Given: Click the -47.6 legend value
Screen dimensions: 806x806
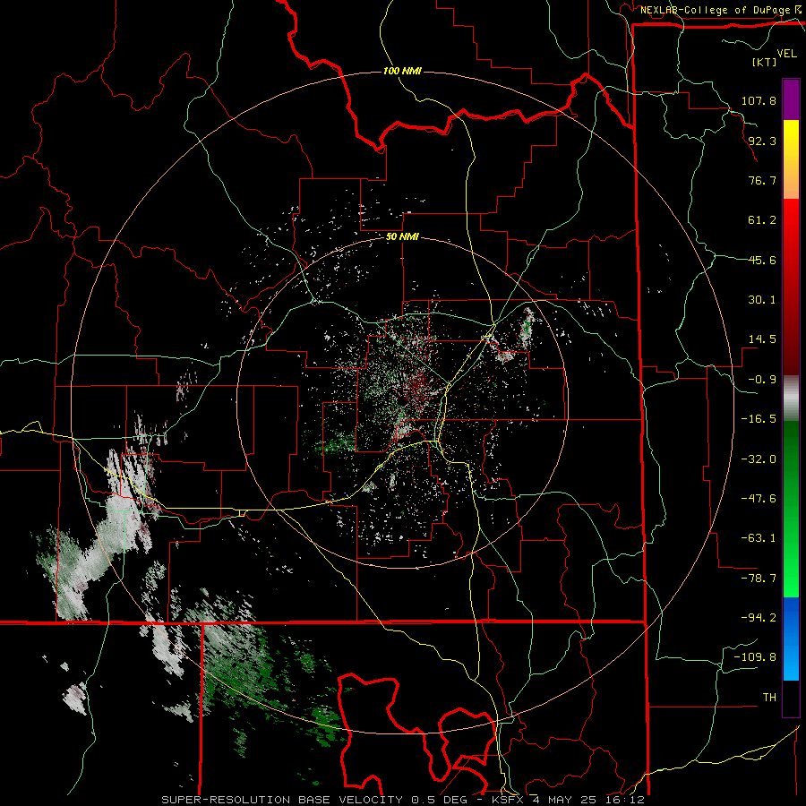Looking at the screenshot, I should [759, 499].
